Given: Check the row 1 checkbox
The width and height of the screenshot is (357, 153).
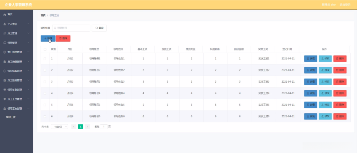Looking at the screenshot, I should (45, 59).
